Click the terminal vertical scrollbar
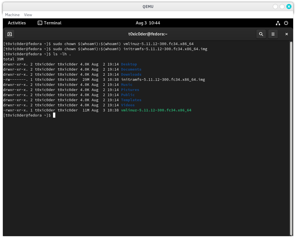Viewport: 296px width, 239px height. click(291, 138)
